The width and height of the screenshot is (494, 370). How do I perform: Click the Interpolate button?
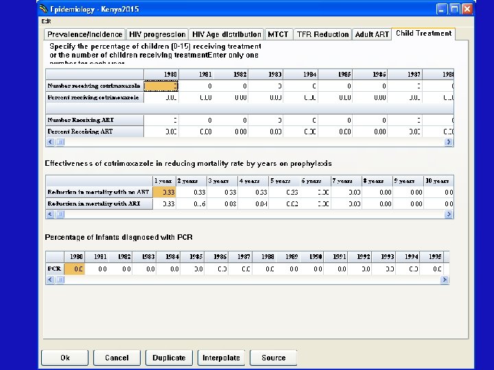click(x=221, y=358)
